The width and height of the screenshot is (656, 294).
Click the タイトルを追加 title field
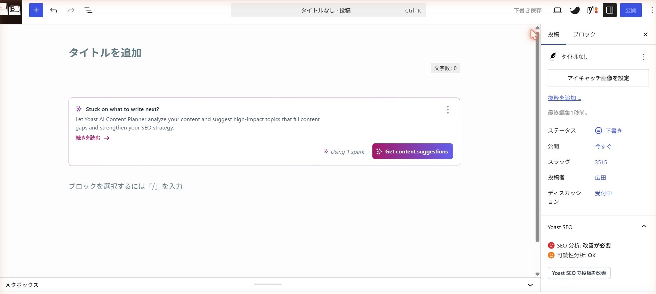tap(264, 53)
